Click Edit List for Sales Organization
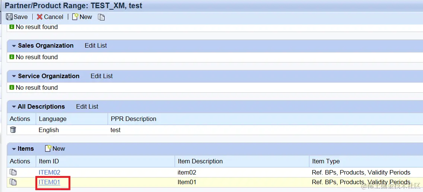 pyautogui.click(x=96, y=45)
